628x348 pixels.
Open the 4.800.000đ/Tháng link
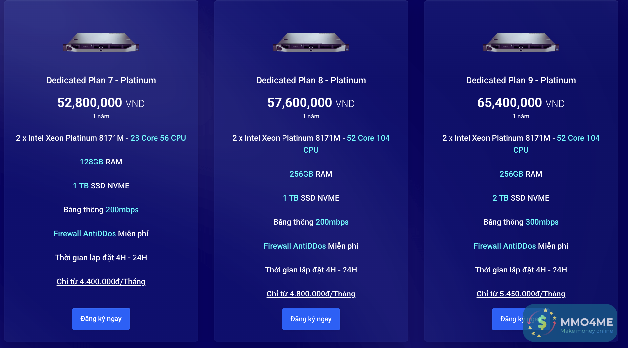pyautogui.click(x=311, y=294)
